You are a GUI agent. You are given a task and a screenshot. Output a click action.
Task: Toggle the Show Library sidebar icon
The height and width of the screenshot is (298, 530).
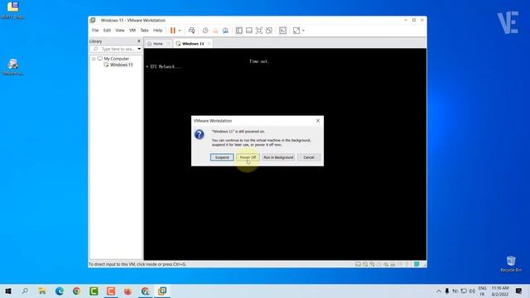tap(239, 31)
